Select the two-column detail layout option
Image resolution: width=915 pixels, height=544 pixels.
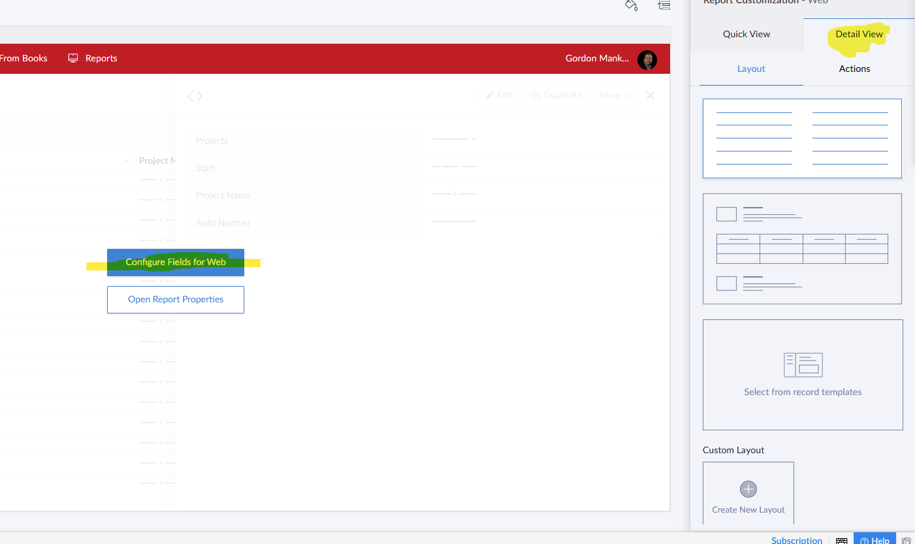point(802,138)
